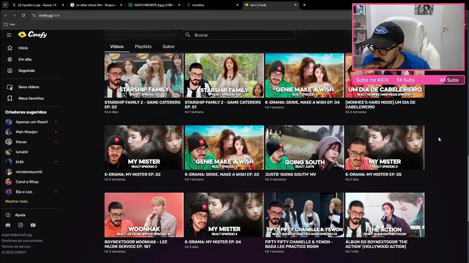Switch to Playlists tab
Image resolution: width=469 pixels, height=263 pixels.
pyautogui.click(x=143, y=47)
